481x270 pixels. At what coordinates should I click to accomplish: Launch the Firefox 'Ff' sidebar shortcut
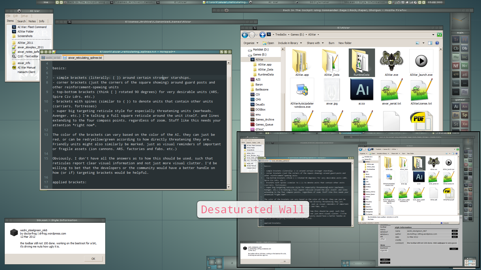click(x=465, y=40)
